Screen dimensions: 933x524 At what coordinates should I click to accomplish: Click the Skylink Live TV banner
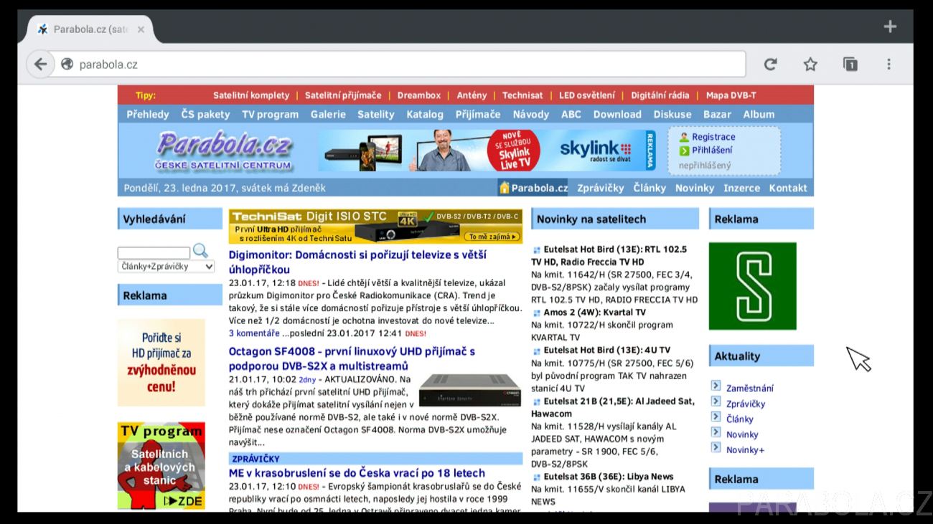click(487, 151)
